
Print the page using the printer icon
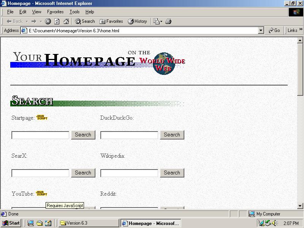pyautogui.click(x=168, y=21)
